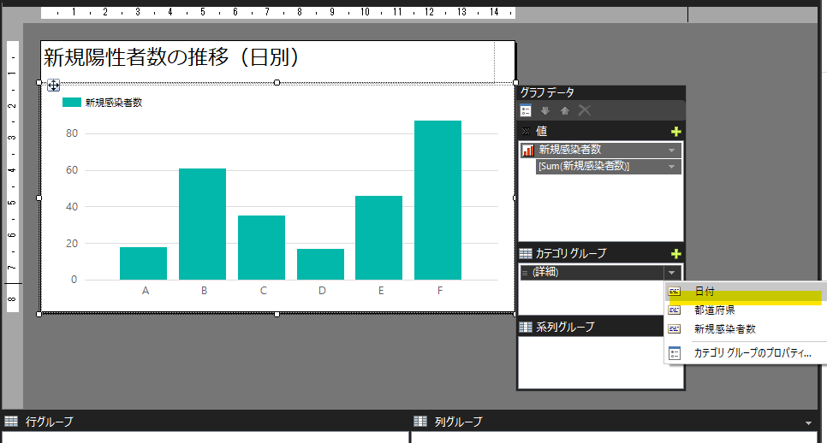Image resolution: width=827 pixels, height=443 pixels.
Task: Choose 都道府県 in the field menu
Action: tap(714, 310)
